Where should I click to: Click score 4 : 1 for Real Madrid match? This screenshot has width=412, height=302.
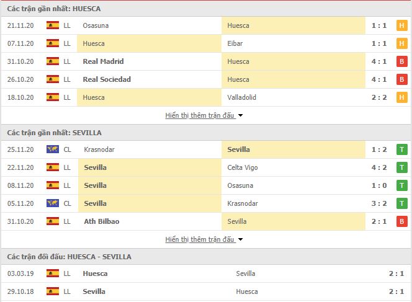coord(379,61)
